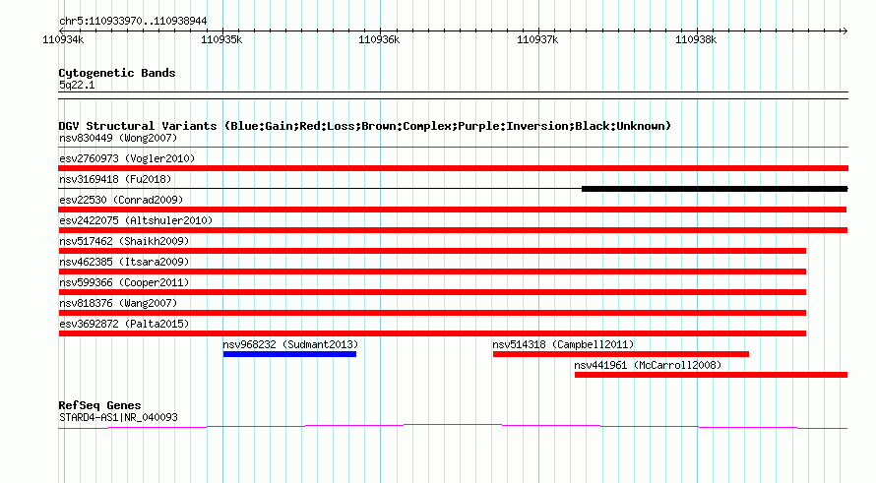
Task: Click the right arrowhead of the ruler
Action: pyautogui.click(x=845, y=30)
